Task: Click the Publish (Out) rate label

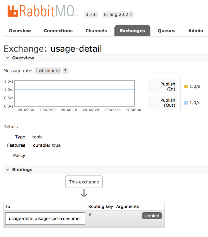Action: pos(163,103)
